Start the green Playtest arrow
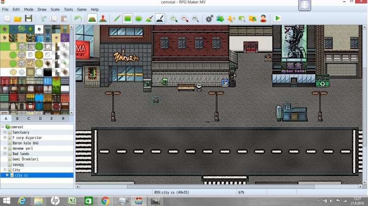Viewport: 368px width, 206px height. click(277, 18)
